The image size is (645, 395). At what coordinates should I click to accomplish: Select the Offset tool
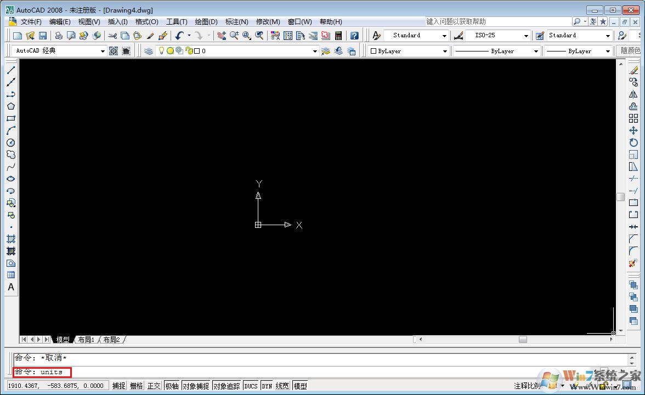tap(633, 106)
